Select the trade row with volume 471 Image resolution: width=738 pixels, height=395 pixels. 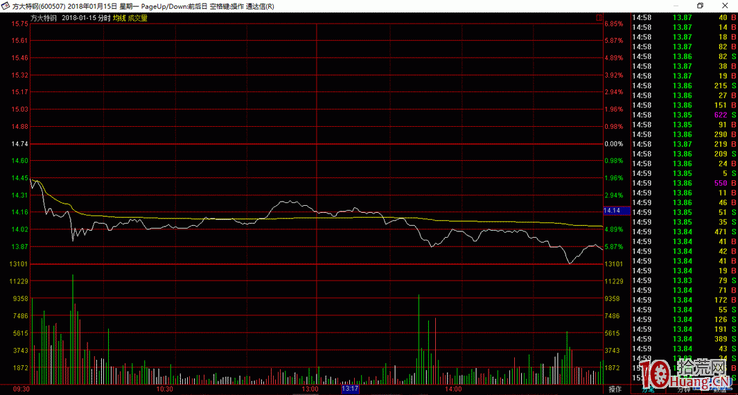coord(685,231)
